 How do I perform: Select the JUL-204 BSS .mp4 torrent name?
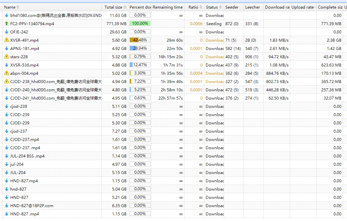tap(27, 156)
